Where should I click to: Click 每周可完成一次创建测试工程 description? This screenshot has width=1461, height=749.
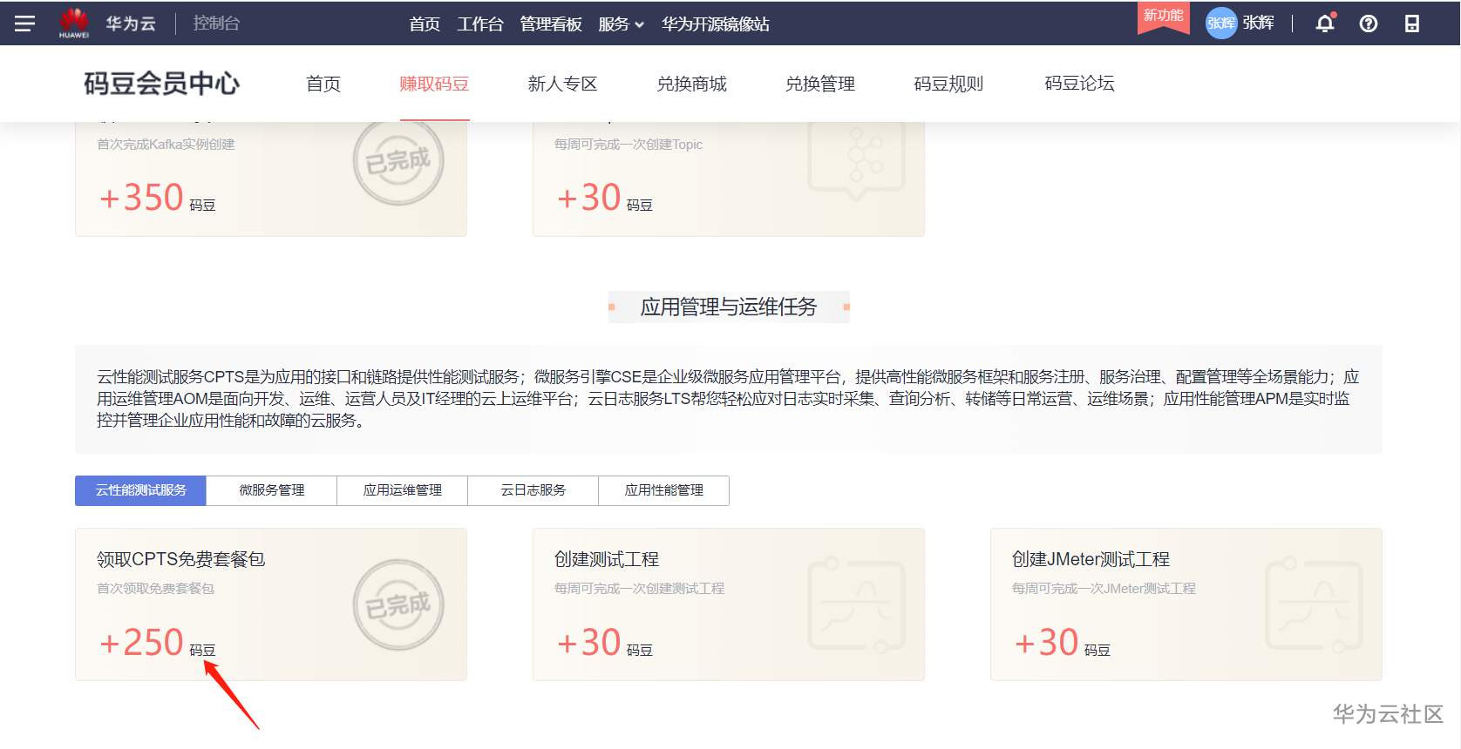639,589
